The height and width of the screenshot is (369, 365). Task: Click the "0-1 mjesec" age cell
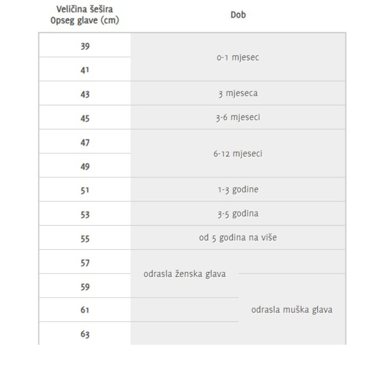click(x=238, y=58)
